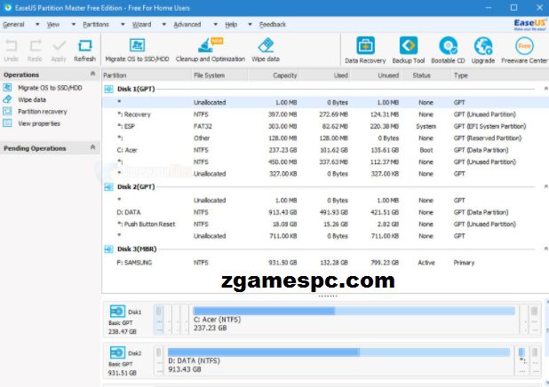Select the C: Acer partition row
The height and width of the screenshot is (387, 549).
tap(325, 150)
